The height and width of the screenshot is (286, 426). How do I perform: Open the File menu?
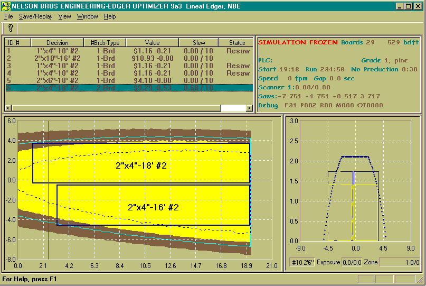click(8, 16)
